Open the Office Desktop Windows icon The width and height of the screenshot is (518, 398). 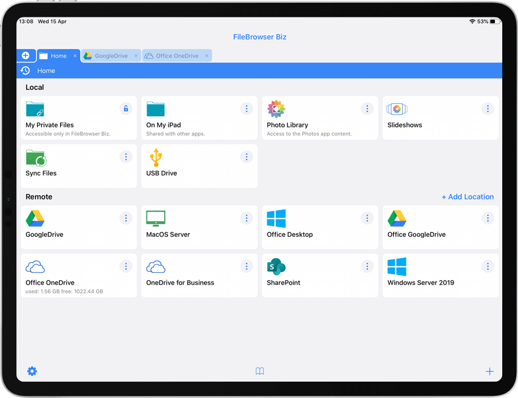(x=276, y=218)
